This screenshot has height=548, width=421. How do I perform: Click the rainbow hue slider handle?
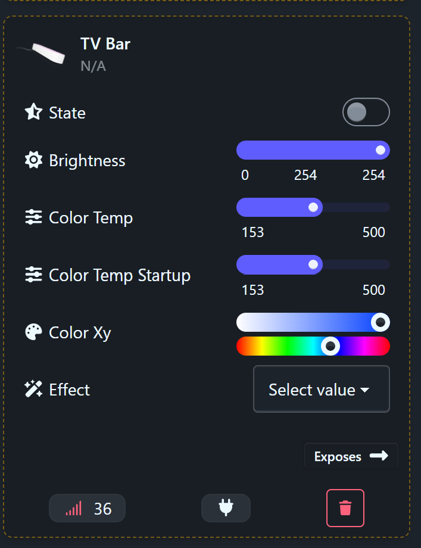click(330, 345)
